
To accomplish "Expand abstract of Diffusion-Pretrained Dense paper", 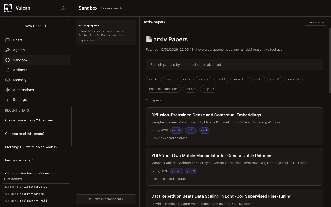I will [x=169, y=138].
